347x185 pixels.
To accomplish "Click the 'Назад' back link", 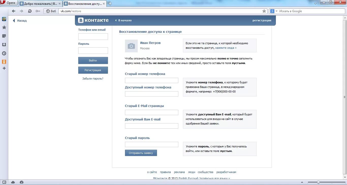I will coord(20,21).
